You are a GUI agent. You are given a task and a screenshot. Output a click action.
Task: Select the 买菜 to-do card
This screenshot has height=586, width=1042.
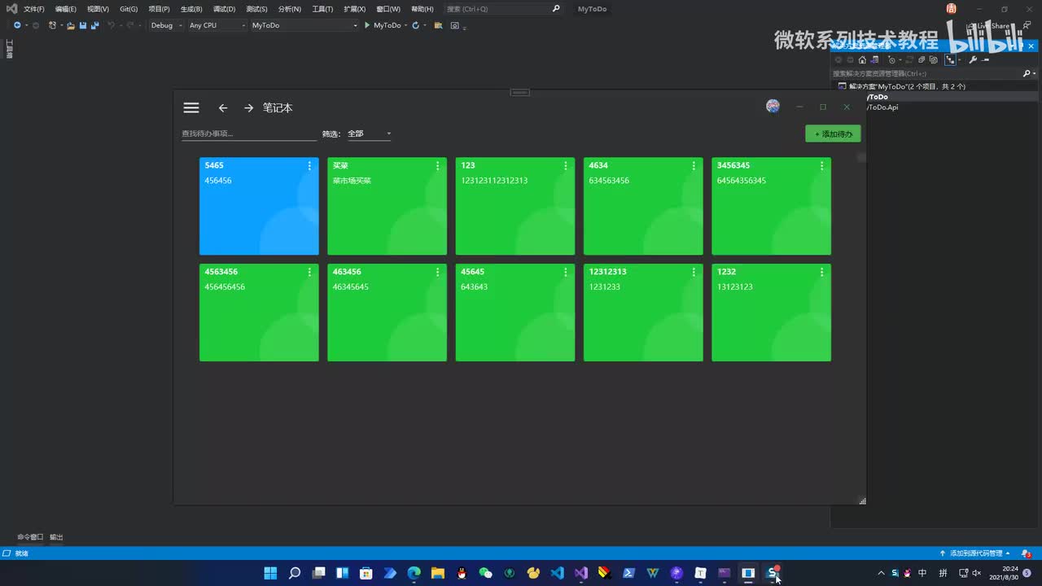[x=387, y=206]
